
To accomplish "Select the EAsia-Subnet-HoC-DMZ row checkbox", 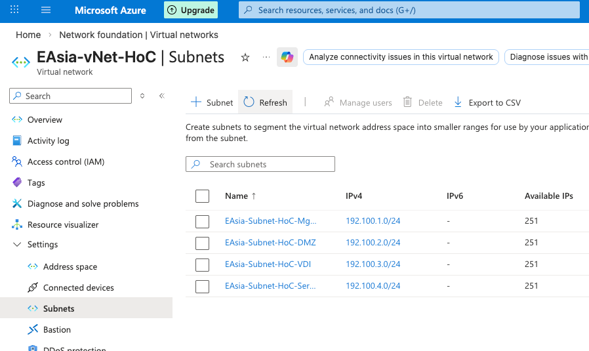I will tap(202, 243).
